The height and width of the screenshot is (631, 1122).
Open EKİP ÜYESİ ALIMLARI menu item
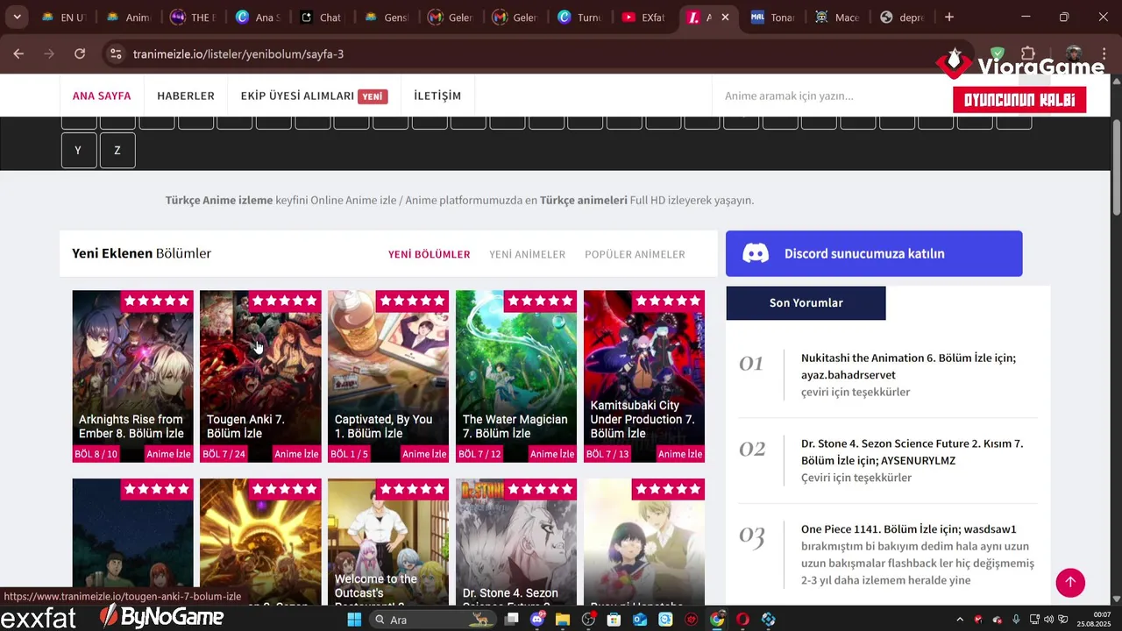[314, 96]
